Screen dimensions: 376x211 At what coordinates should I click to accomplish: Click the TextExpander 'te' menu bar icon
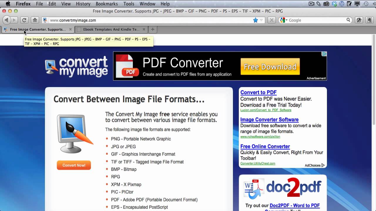click(342, 4)
